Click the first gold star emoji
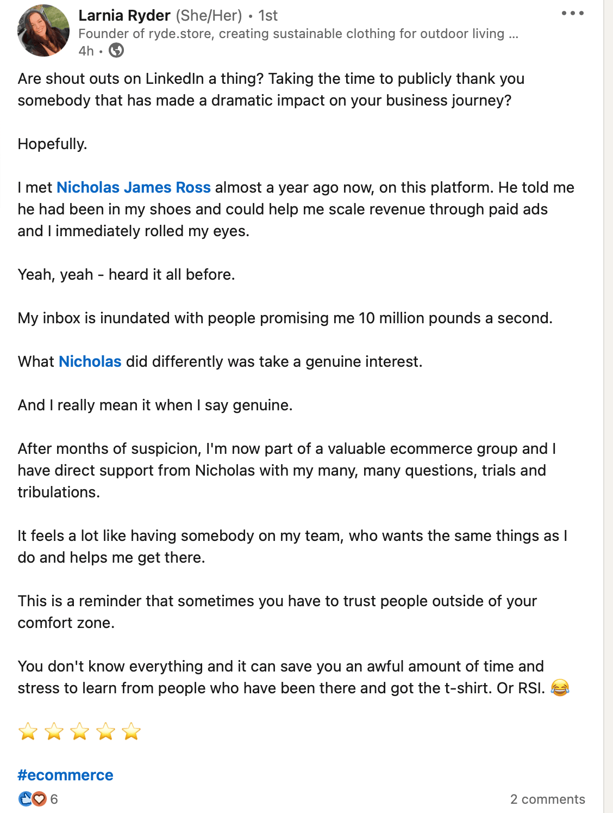 click(x=28, y=731)
